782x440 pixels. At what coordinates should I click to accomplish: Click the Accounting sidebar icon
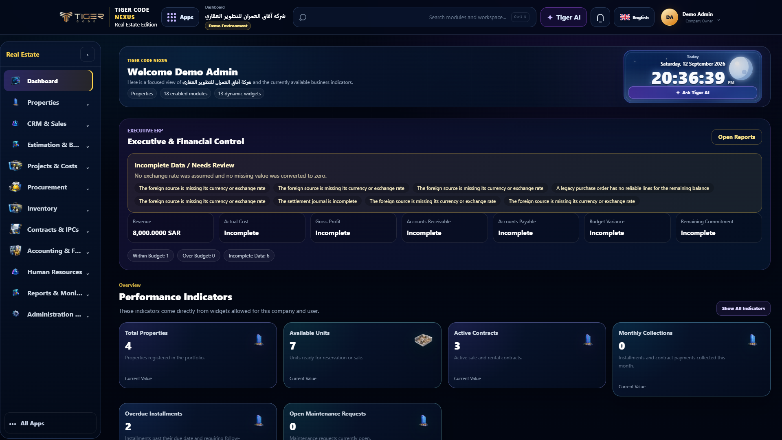point(15,251)
